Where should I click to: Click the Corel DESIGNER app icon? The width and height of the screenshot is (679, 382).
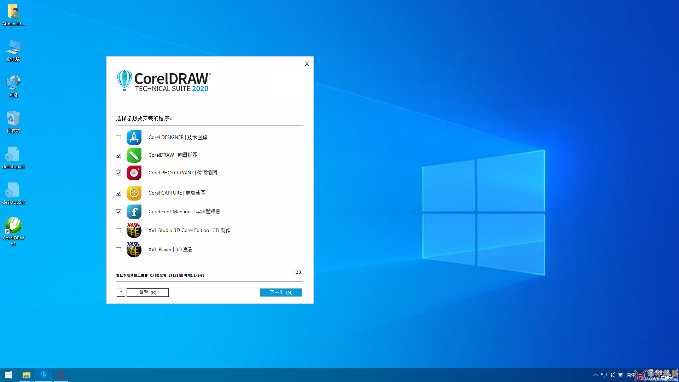tap(134, 138)
